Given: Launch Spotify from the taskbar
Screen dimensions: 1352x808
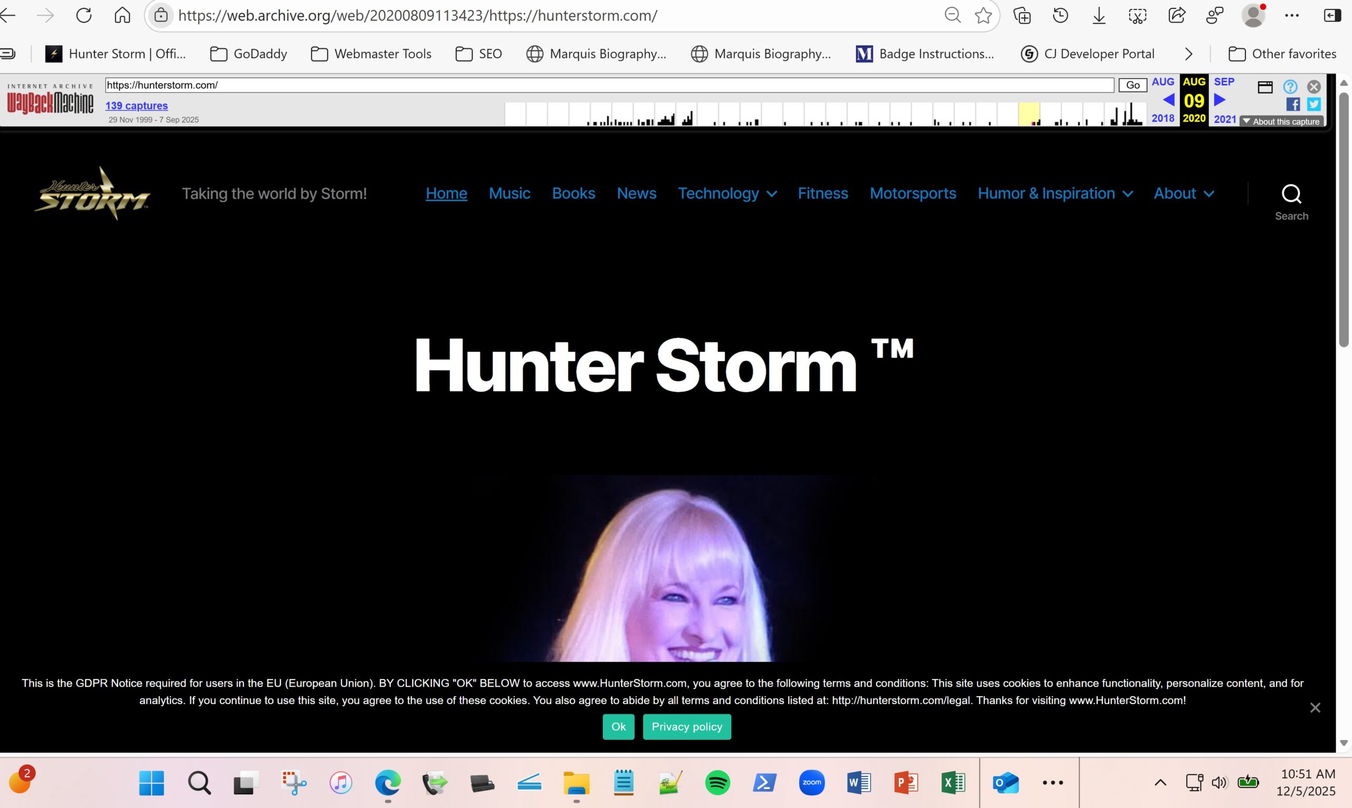Looking at the screenshot, I should [x=717, y=783].
